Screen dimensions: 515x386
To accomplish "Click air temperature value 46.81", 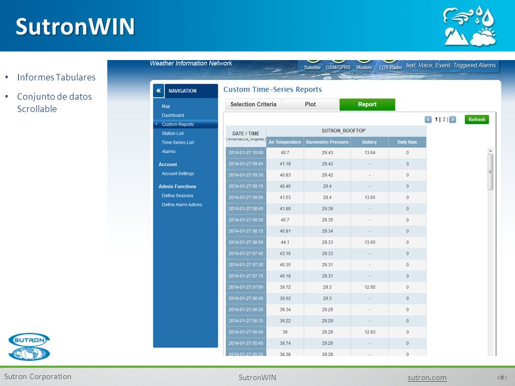I will (285, 231).
